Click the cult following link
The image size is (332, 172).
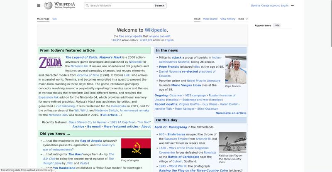66,106
